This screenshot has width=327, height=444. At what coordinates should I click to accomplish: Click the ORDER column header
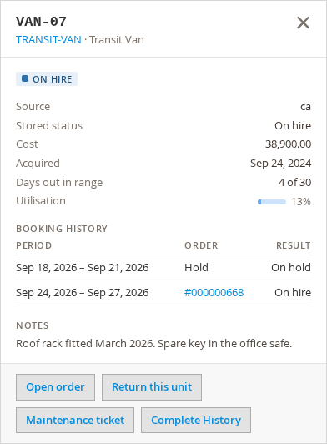tap(201, 245)
